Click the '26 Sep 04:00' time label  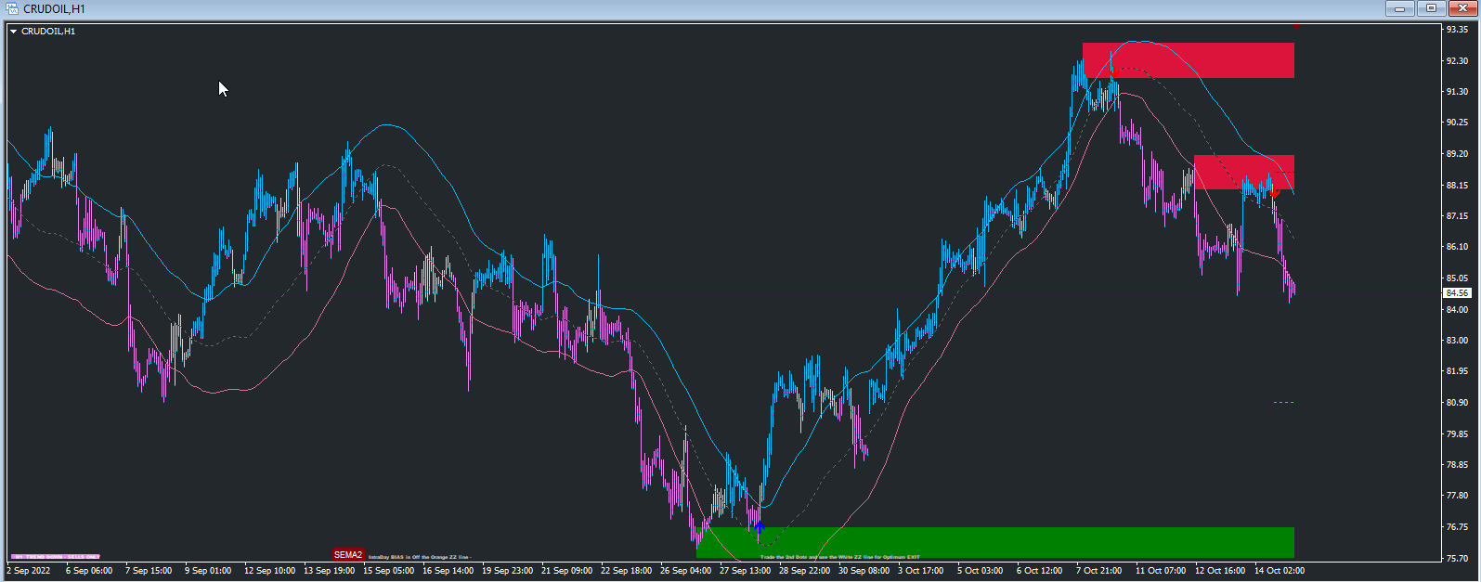(686, 571)
